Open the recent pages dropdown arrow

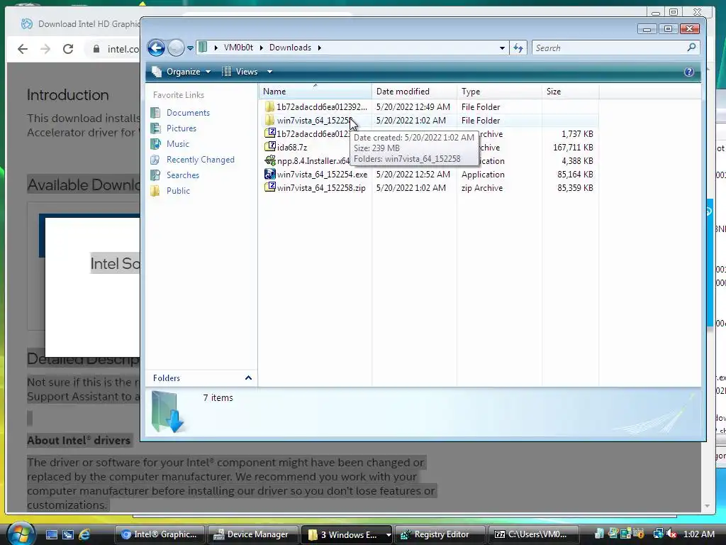190,48
